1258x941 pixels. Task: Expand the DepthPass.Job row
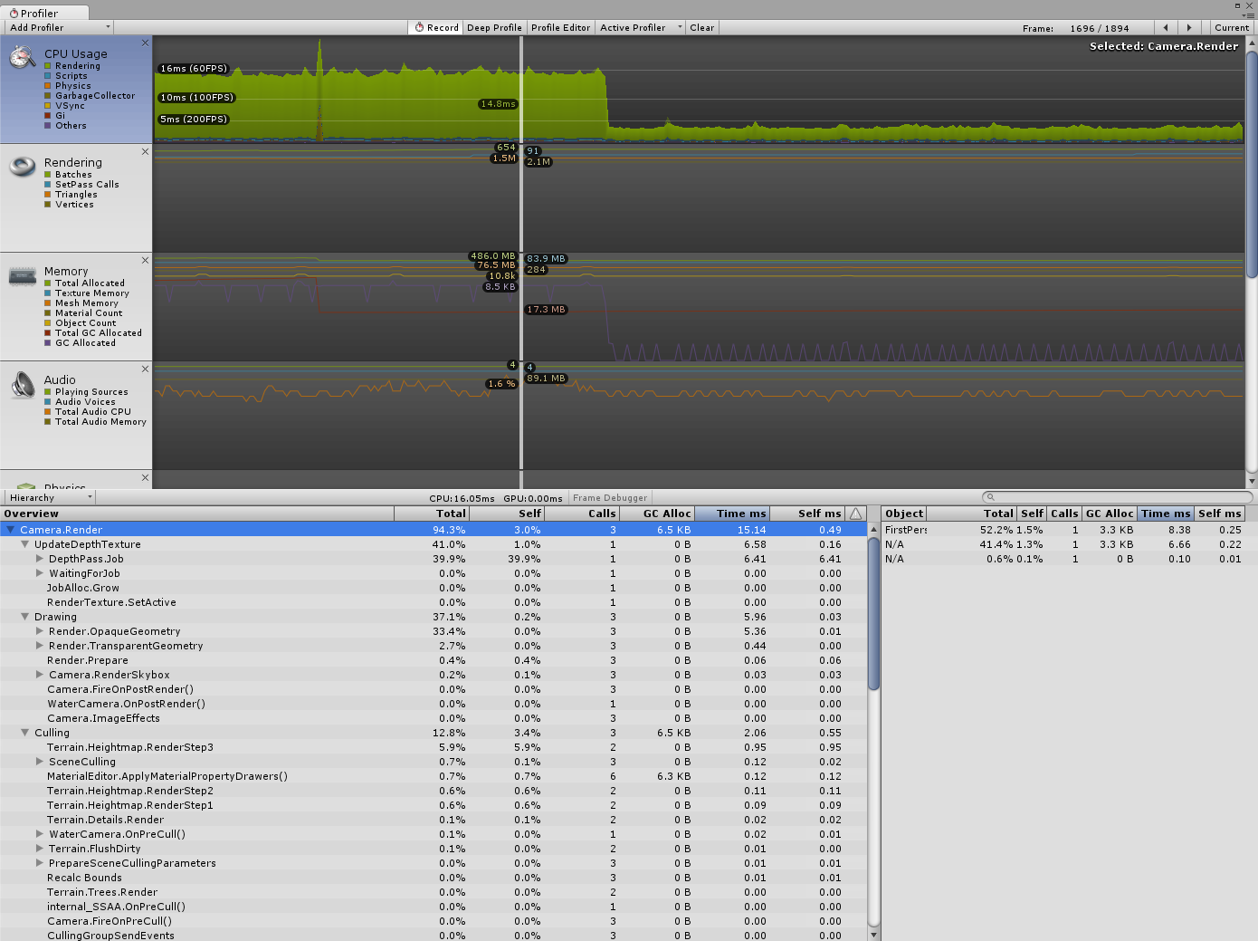[40, 559]
